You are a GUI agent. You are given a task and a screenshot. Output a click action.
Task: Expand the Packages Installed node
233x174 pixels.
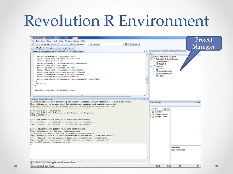click(x=150, y=114)
